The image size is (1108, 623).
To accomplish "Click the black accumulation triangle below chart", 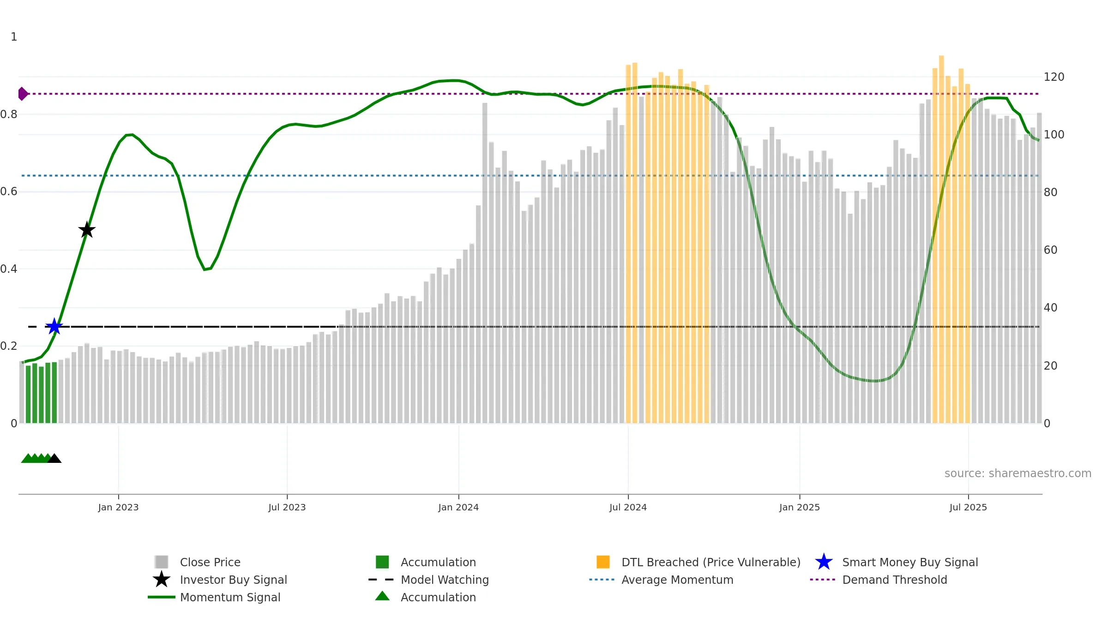I will [x=54, y=459].
